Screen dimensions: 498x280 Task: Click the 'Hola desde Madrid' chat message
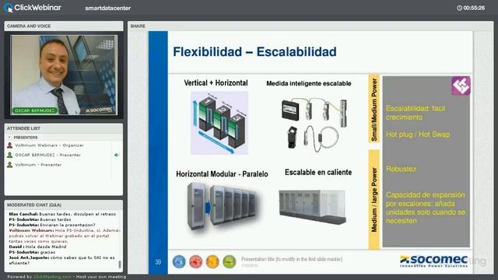tap(37, 247)
